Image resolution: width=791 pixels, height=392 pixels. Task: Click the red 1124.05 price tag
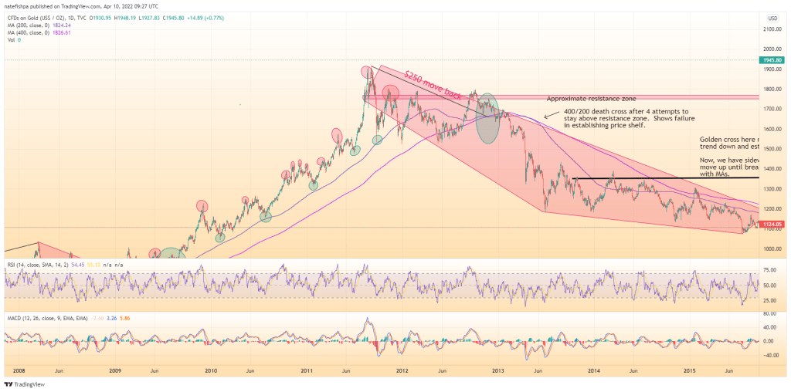[772, 225]
